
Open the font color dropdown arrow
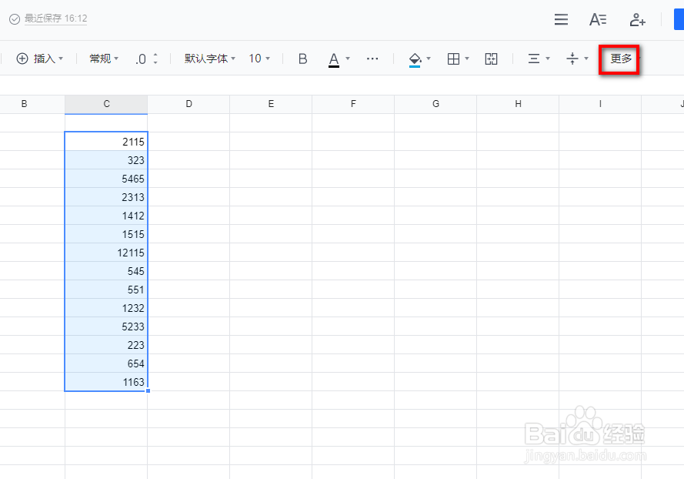coord(348,59)
